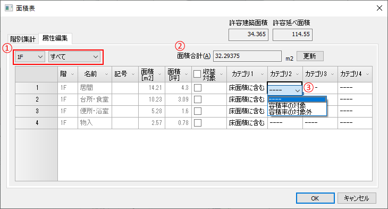Open カテゴリ2 column filter arrow
388x209 pixels.
pos(298,74)
